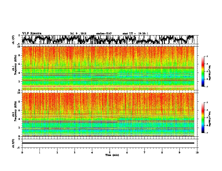Select the "Jul 9, 2018" date text
This screenshot has height=171, width=222.
78,34
